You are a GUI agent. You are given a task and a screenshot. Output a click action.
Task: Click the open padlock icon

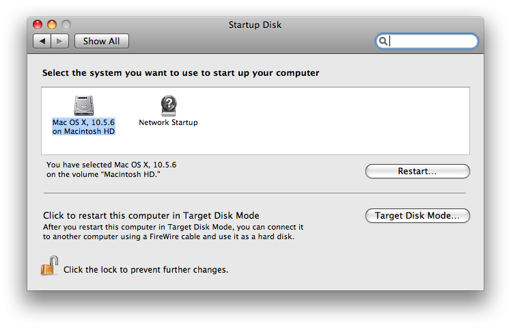pos(49,266)
